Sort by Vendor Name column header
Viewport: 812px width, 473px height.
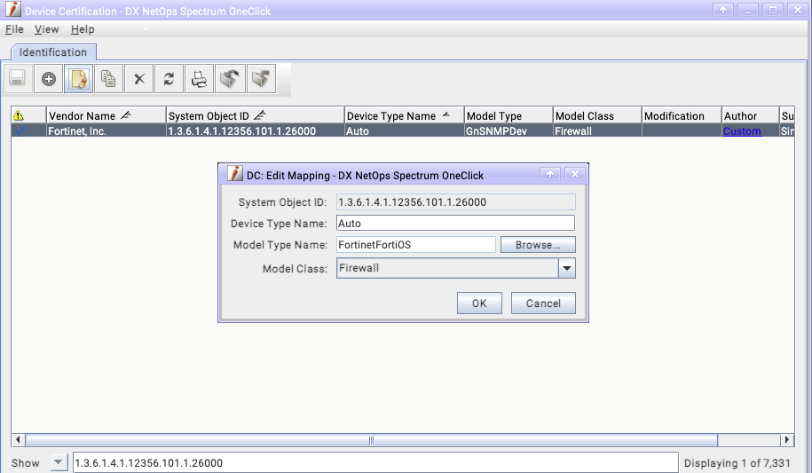106,115
